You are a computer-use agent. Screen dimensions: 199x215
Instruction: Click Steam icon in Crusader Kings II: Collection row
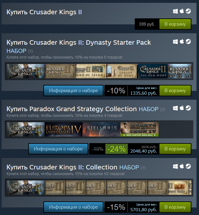pos(188,166)
